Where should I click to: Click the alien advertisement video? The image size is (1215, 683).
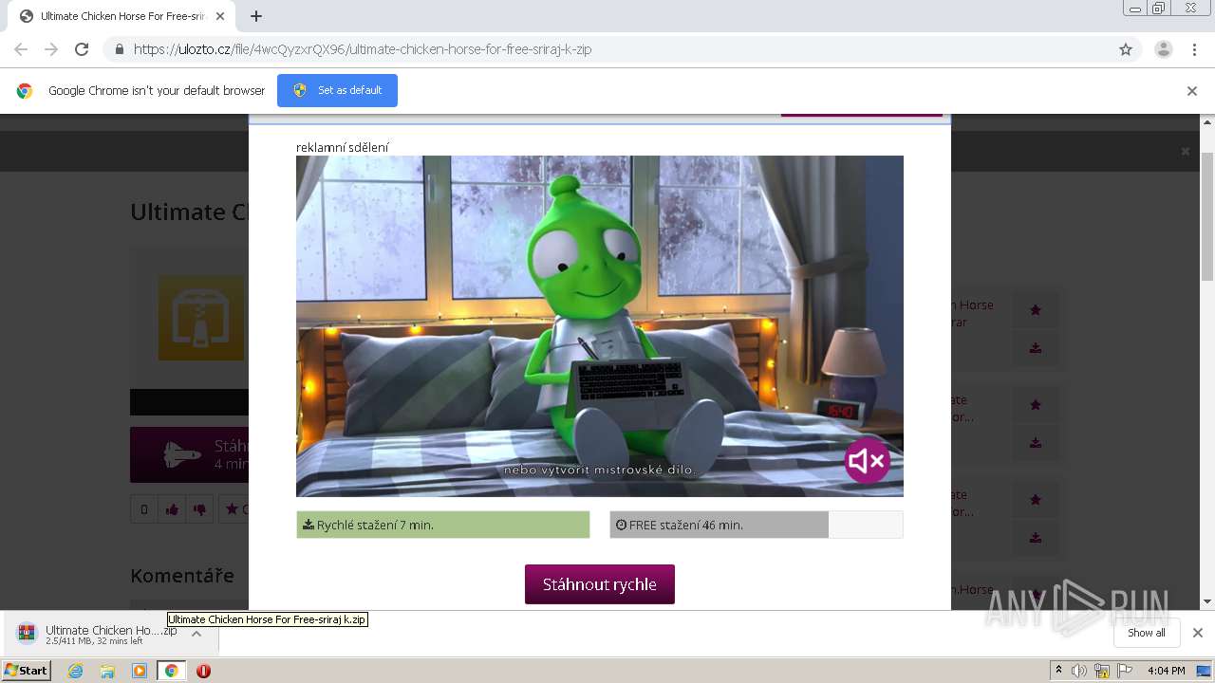coord(600,326)
